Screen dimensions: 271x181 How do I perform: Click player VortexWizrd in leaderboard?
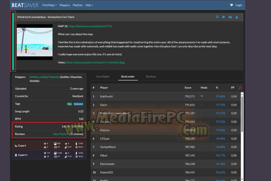coord(108,147)
